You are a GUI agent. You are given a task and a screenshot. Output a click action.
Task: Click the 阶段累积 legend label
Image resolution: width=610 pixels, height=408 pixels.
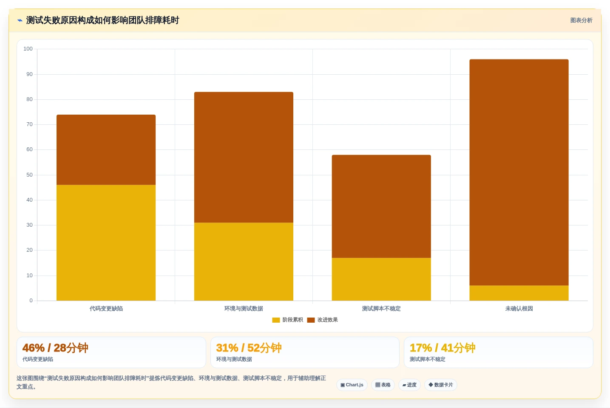tap(293, 320)
